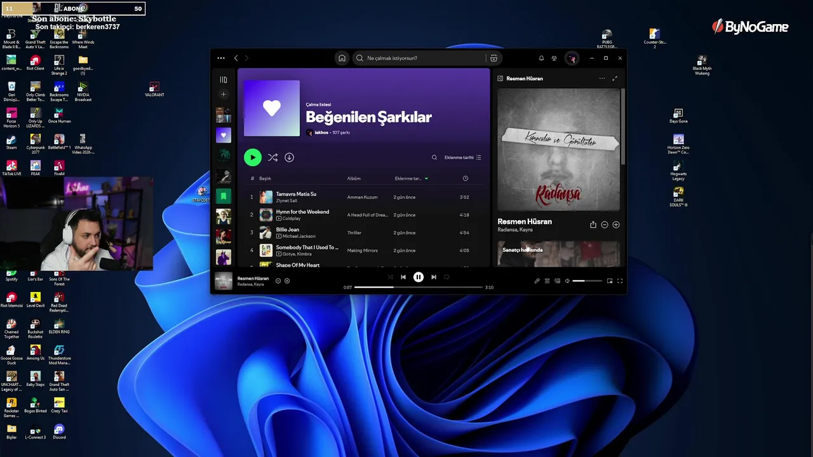The height and width of the screenshot is (457, 813).
Task: Sort by the 'Başlık' column header
Action: pos(265,178)
